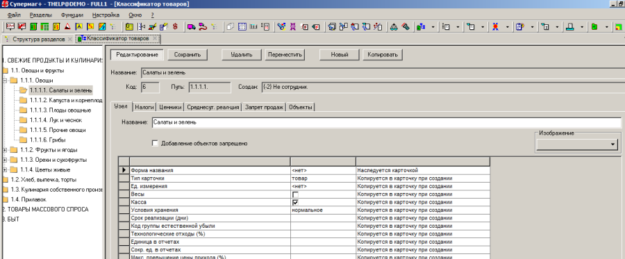Open the Функции menu

(72, 15)
